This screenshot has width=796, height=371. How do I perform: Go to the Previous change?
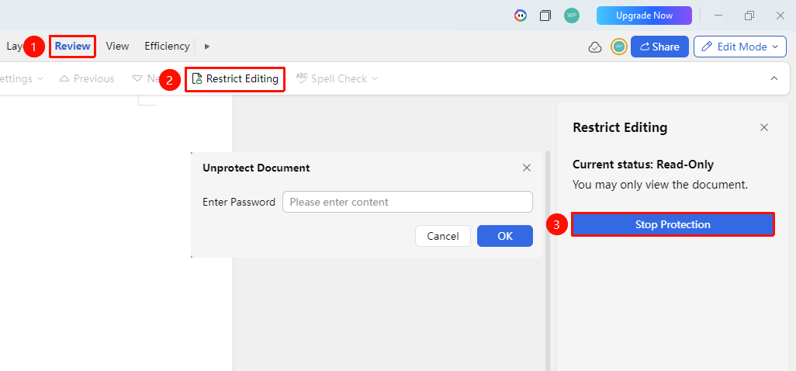point(87,78)
